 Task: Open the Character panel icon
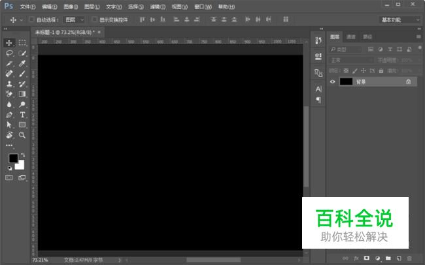click(318, 88)
